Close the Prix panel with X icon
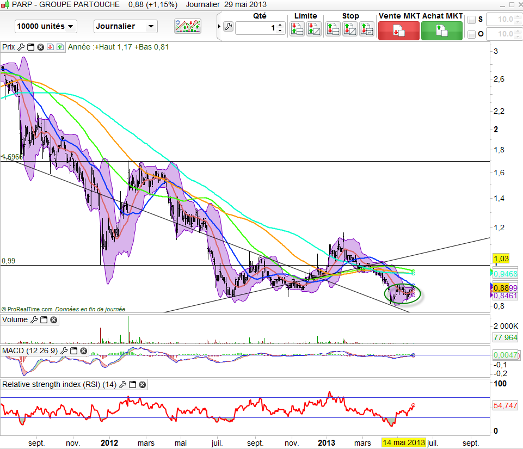This screenshot has width=523, height=449. coord(40,47)
